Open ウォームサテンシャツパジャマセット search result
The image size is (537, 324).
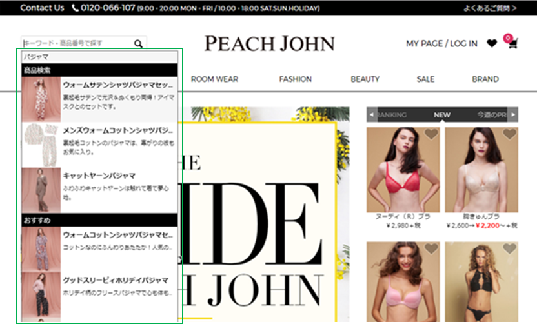99,99
